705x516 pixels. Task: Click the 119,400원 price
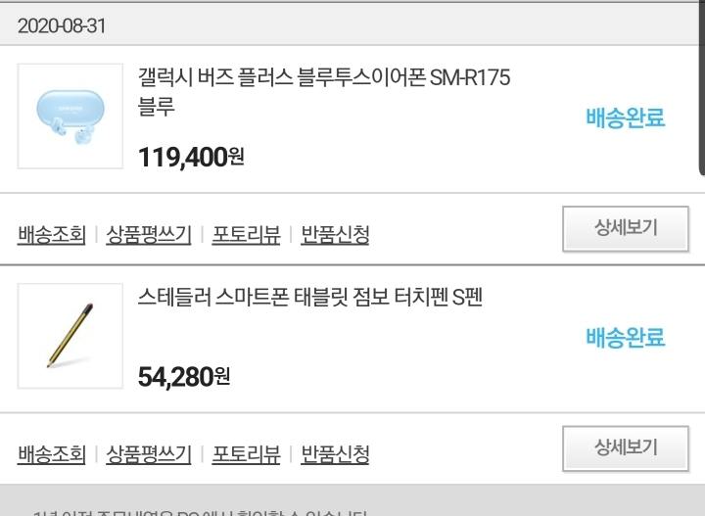[x=191, y=157]
